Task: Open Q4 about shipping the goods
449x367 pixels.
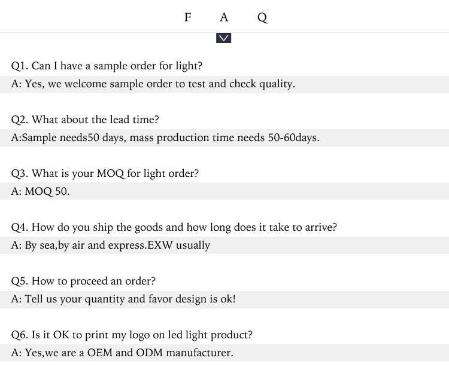Action: coord(174,227)
